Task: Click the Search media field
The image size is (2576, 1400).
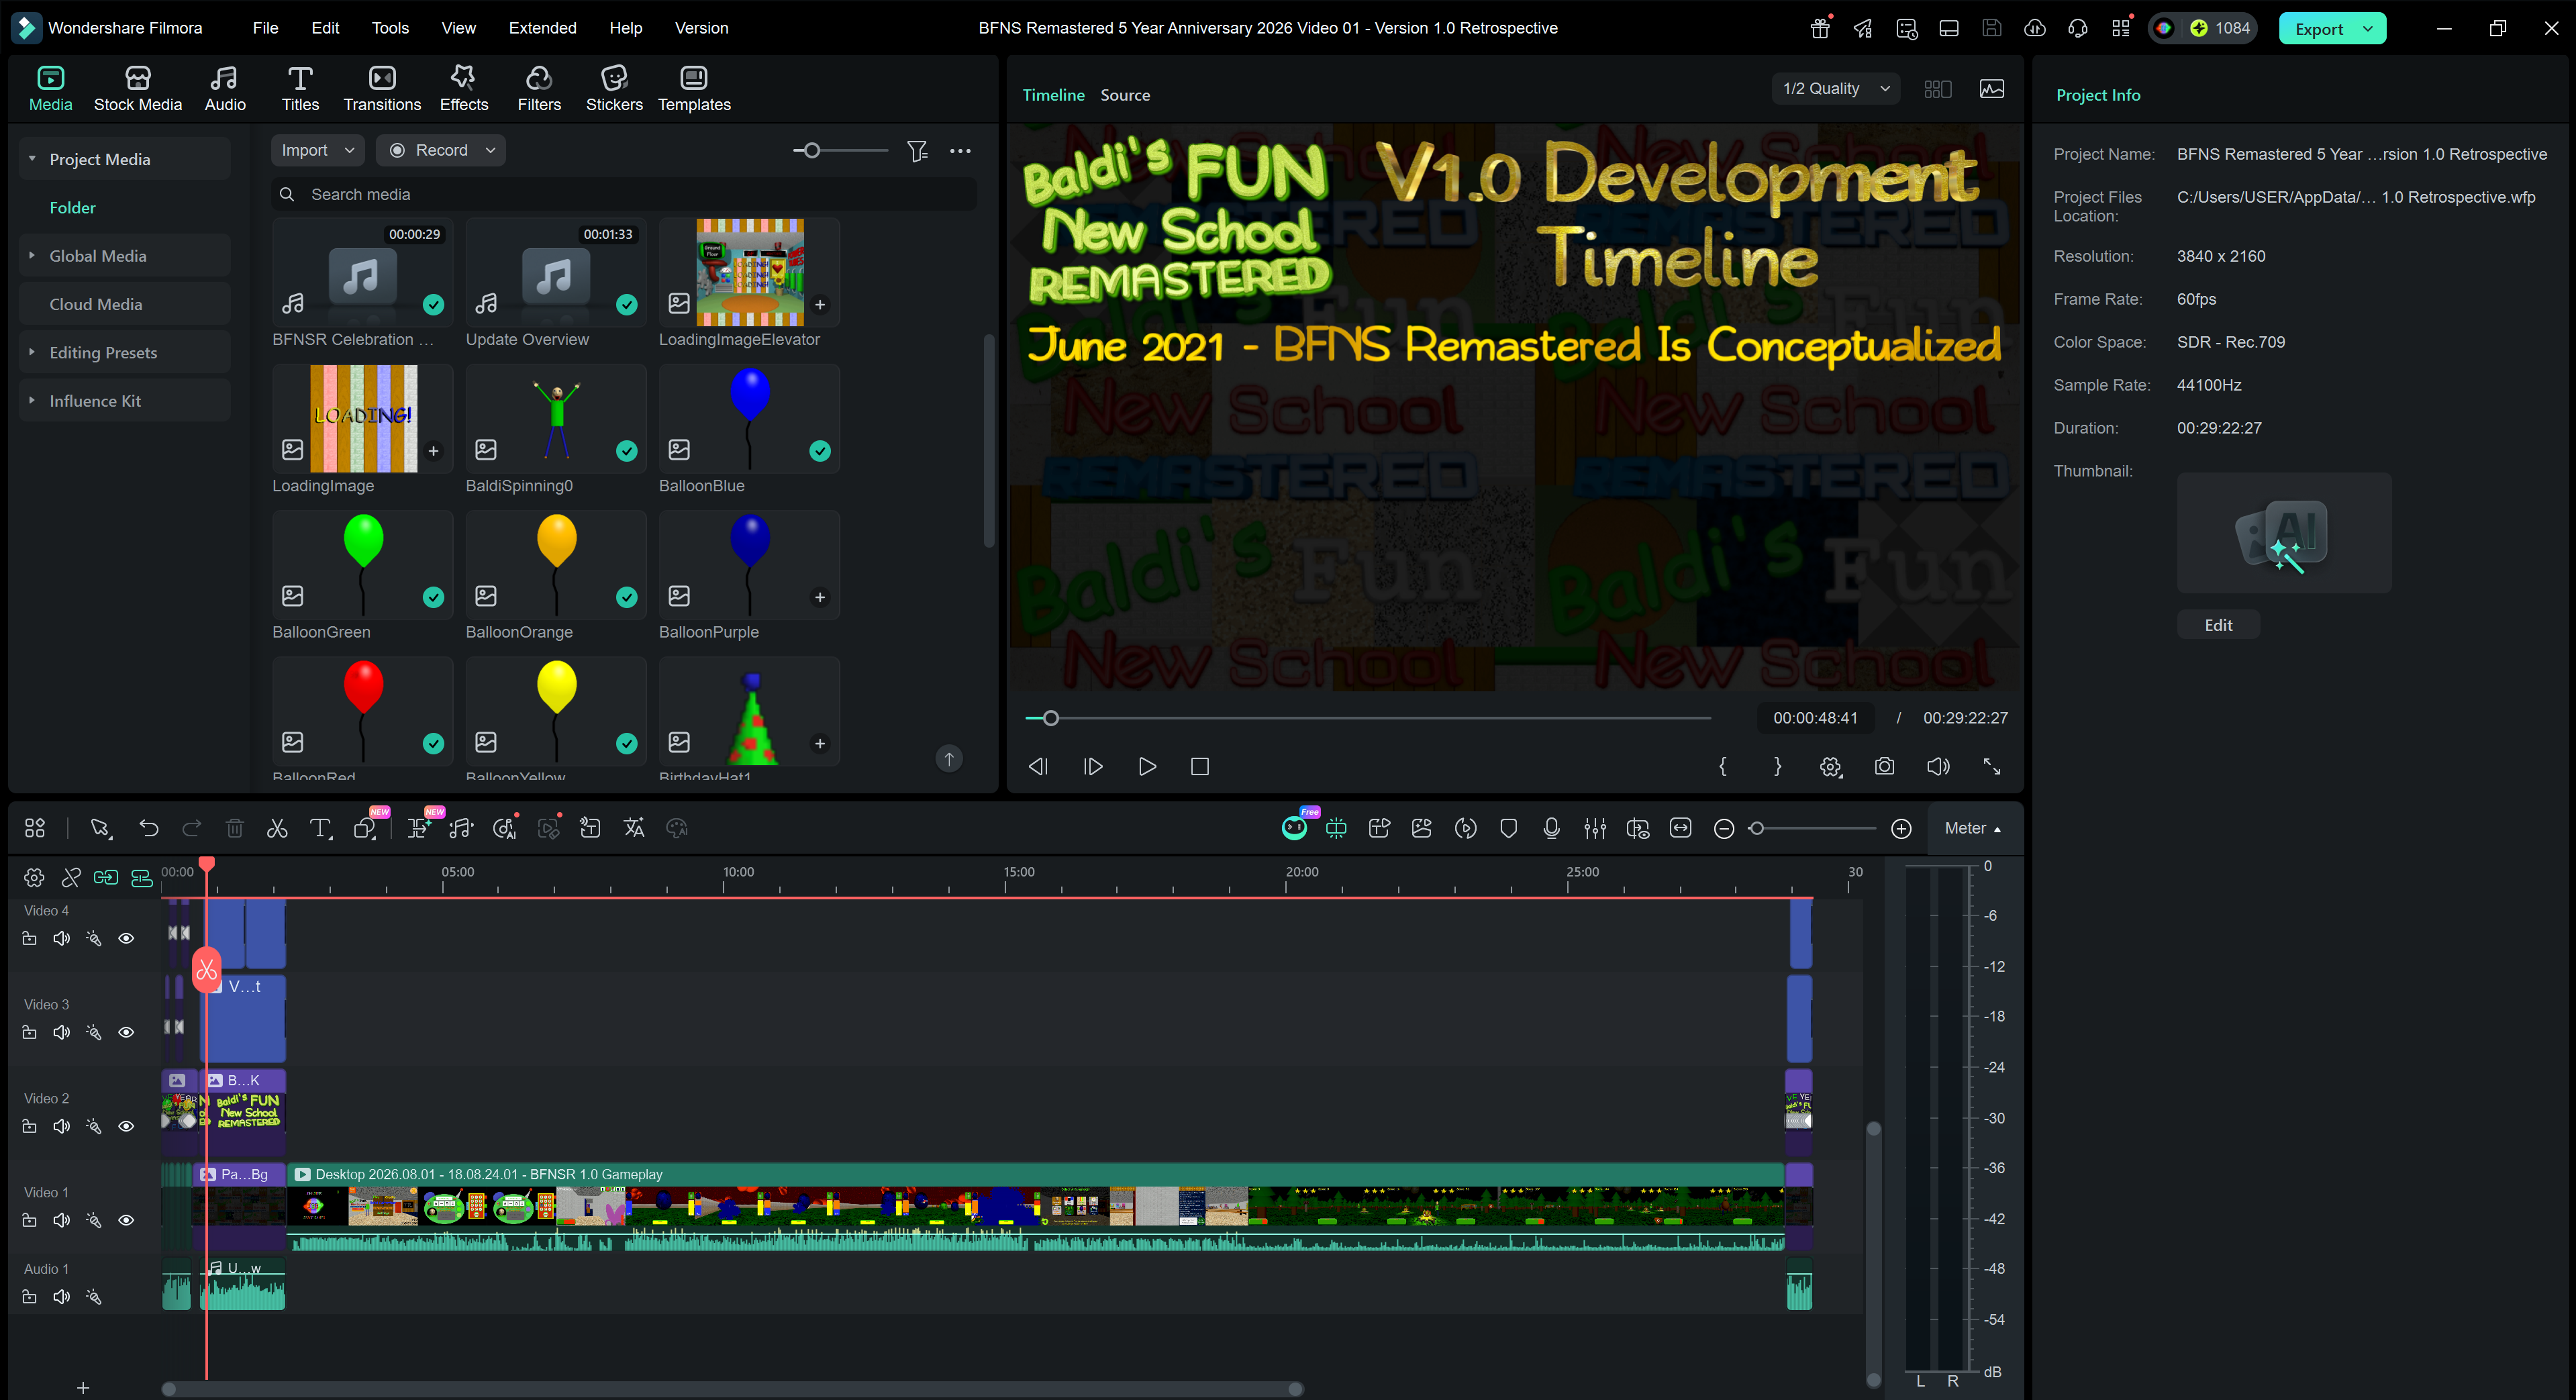Action: point(624,194)
